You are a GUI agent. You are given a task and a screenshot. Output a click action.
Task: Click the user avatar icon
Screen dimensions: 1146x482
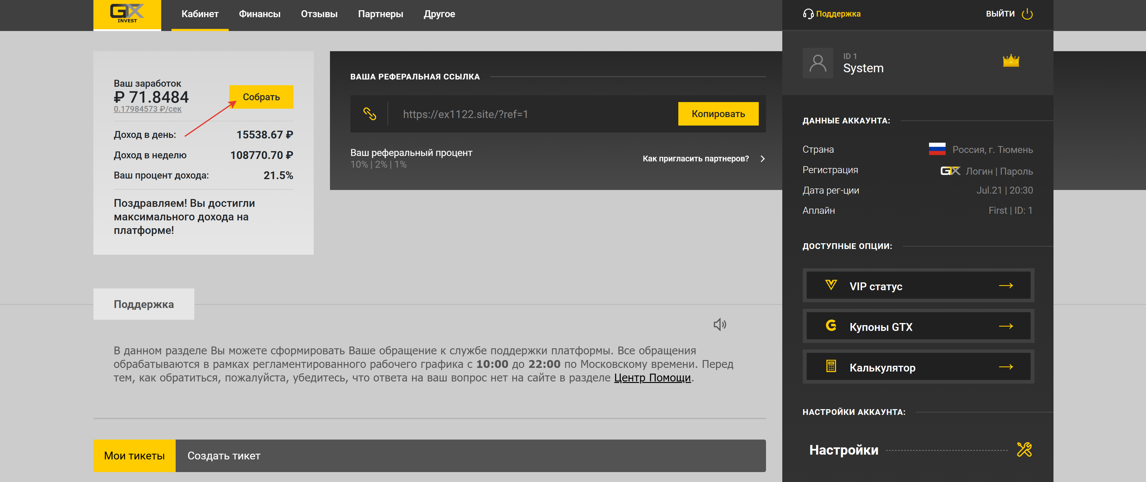(x=818, y=63)
